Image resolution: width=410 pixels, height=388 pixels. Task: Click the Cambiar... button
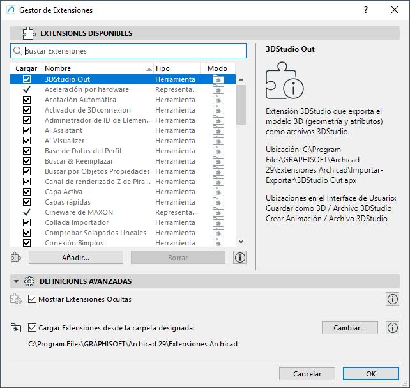click(x=349, y=327)
